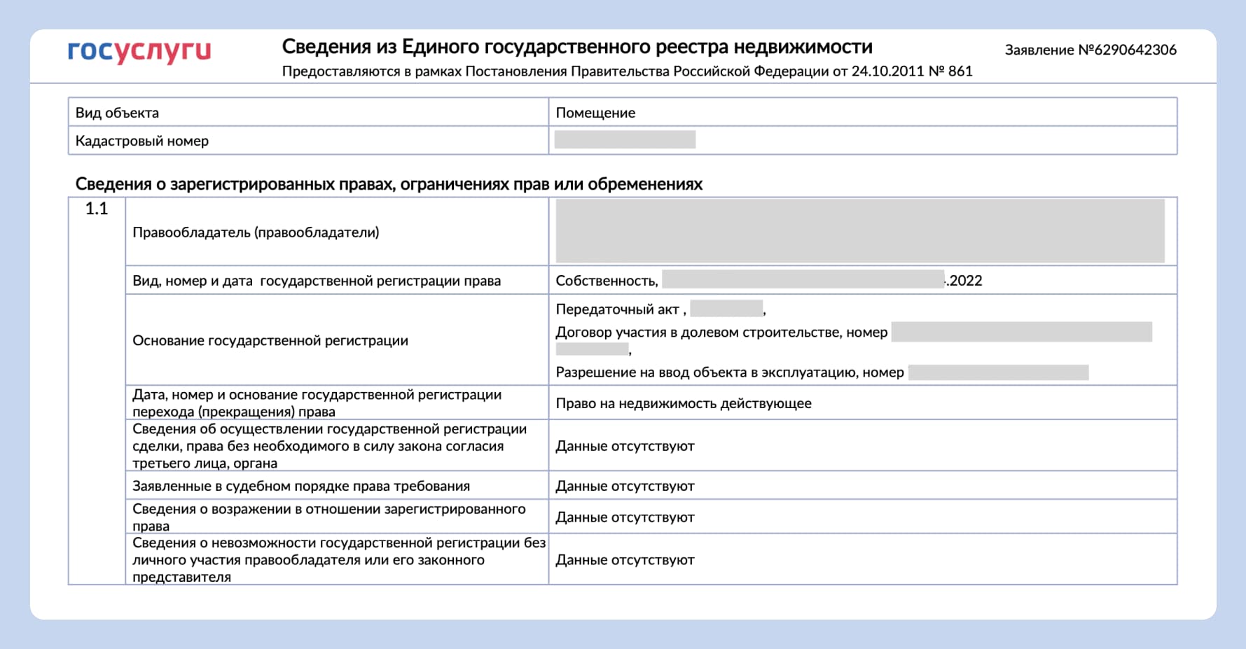Select the redacted Кадастровый номер value

click(x=625, y=139)
